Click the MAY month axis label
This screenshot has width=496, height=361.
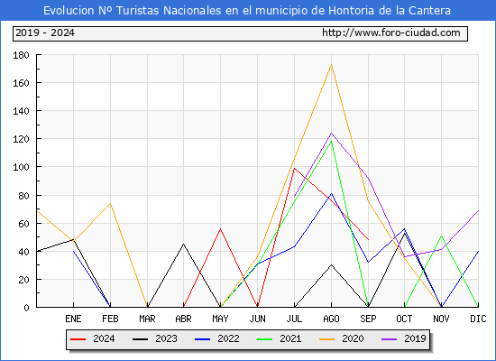click(220, 319)
